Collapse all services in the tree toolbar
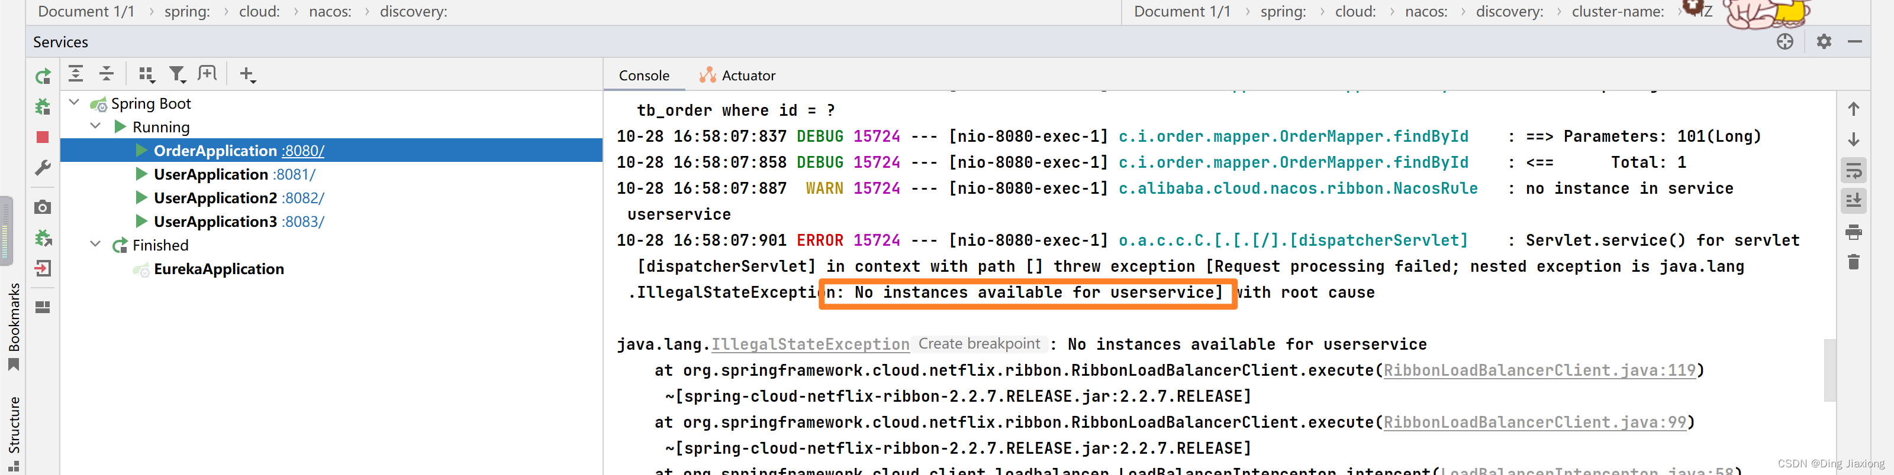This screenshot has width=1894, height=475. (107, 73)
